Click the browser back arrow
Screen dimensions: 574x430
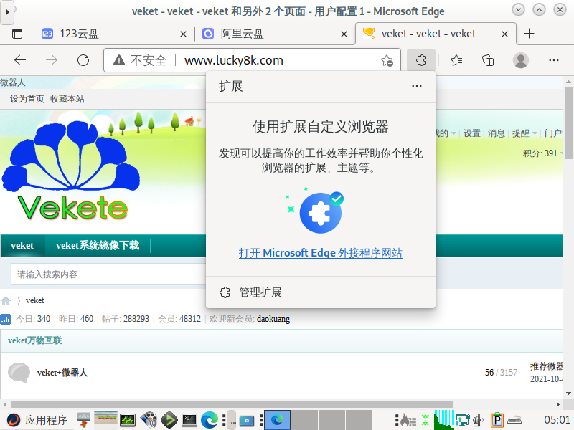[20, 60]
